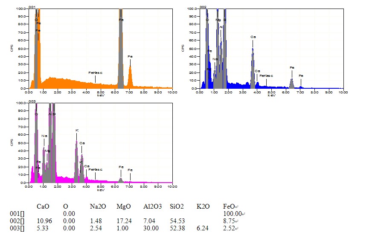The width and height of the screenshot is (375, 250).
Task: Select the 0.00 O value in row 003
Action: click(x=69, y=228)
